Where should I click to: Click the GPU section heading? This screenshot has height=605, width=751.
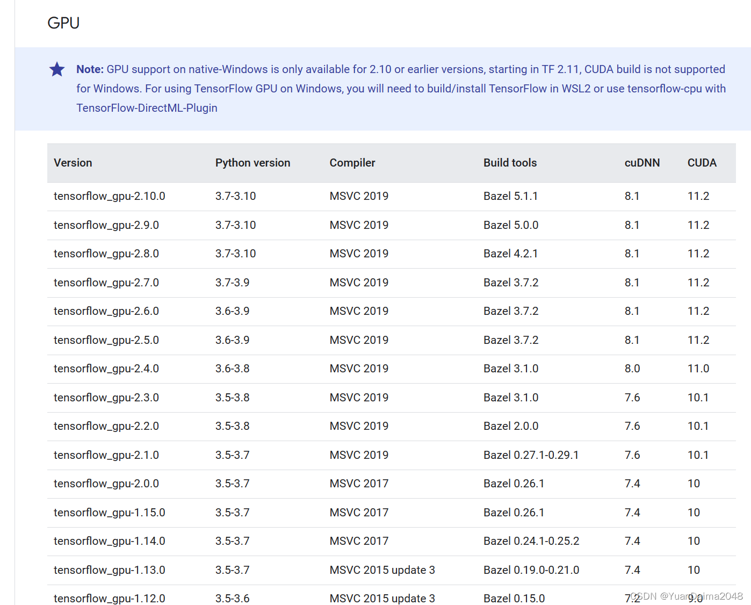coord(63,23)
